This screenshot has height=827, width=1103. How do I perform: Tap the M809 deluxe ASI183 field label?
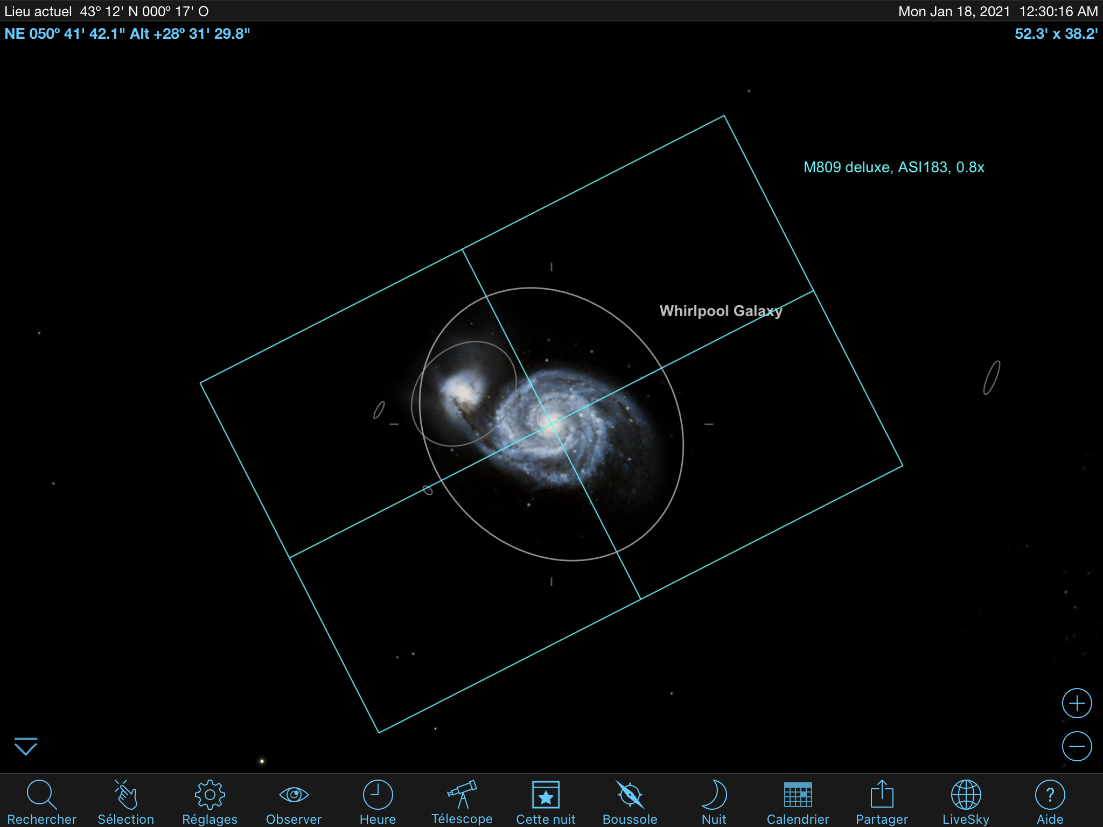tap(893, 167)
